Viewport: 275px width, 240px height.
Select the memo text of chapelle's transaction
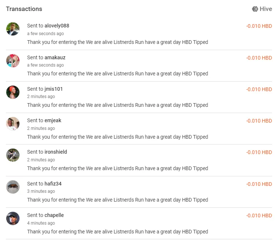pos(117,232)
